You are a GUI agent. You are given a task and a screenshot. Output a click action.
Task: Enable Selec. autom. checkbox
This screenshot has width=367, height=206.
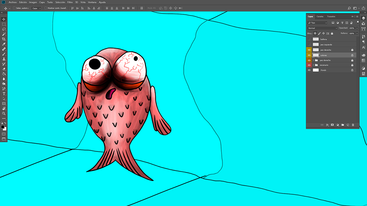pos(14,8)
